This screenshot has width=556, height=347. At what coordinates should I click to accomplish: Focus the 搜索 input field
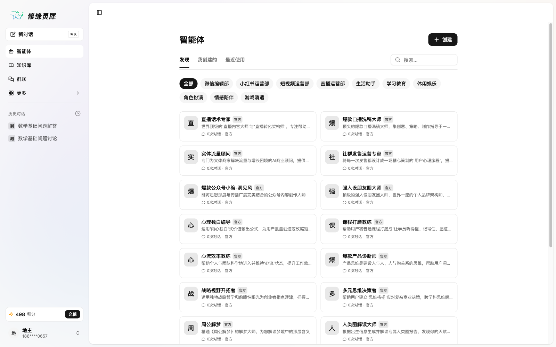coord(428,60)
